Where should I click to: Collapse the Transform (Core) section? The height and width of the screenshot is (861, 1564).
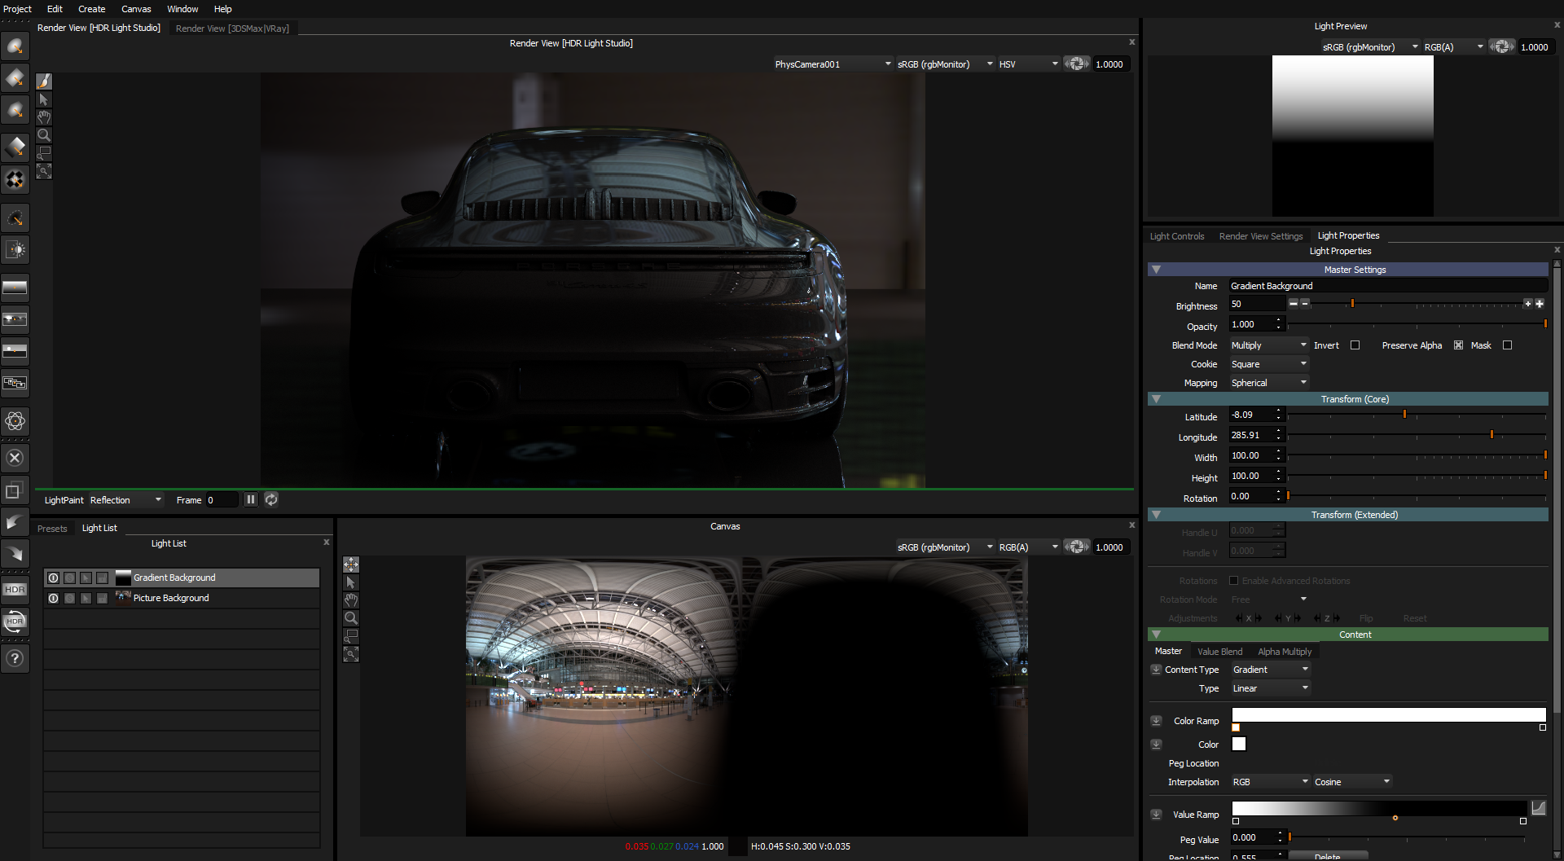pyautogui.click(x=1156, y=399)
